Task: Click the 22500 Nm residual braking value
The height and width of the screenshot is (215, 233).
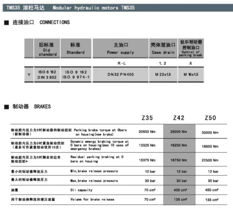Action: tap(210, 159)
